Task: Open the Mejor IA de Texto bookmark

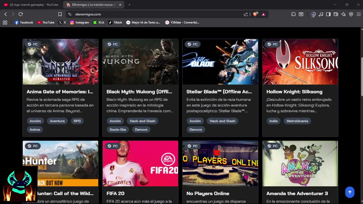Action: point(143,22)
